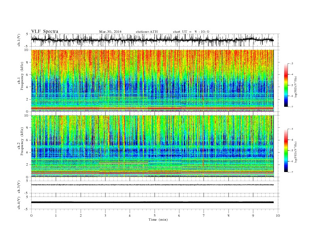Click the Time (min) axis title
The height and width of the screenshot is (242, 313).
pyautogui.click(x=158, y=219)
